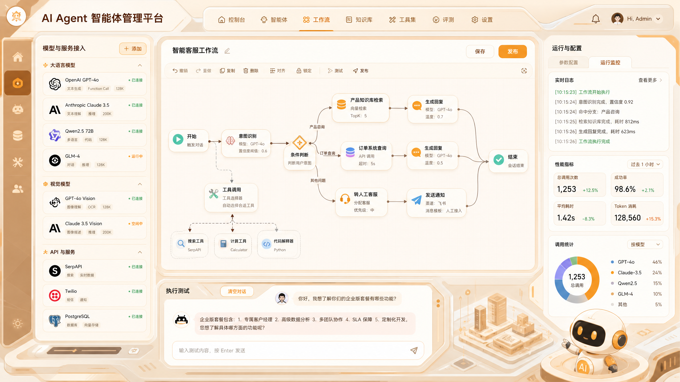Switch to the 运行监控 tab
Image resolution: width=680 pixels, height=382 pixels.
point(610,62)
